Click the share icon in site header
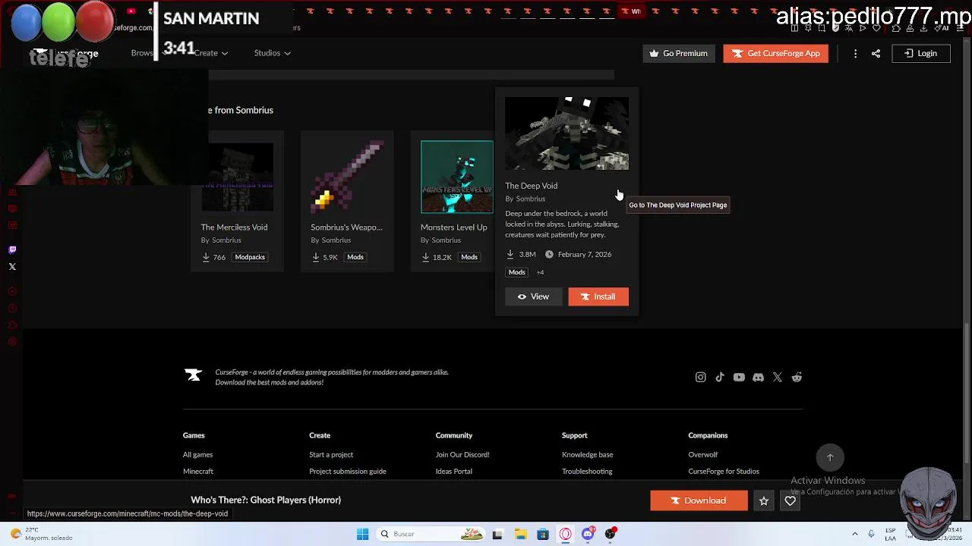This screenshot has width=972, height=546. (876, 53)
